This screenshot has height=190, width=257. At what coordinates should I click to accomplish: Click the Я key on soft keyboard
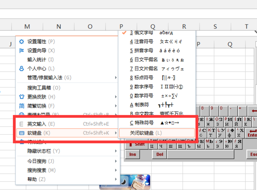pos(238,144)
